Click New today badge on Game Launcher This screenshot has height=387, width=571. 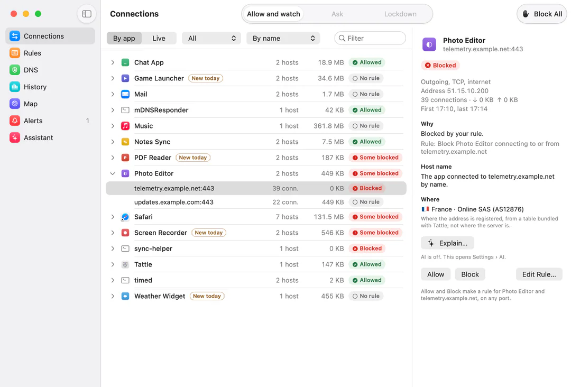[x=206, y=78]
